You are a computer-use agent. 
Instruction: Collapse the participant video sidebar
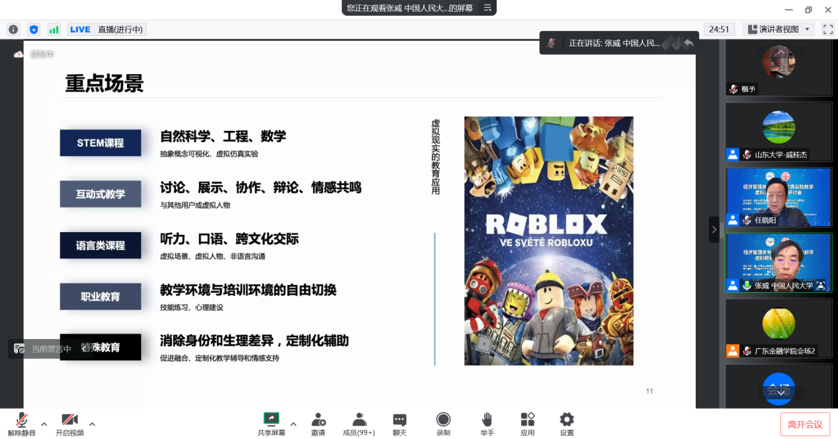714,229
